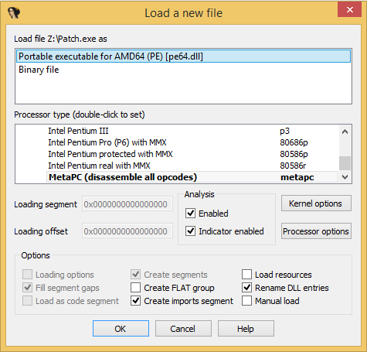Click the processor list scroll down arrow
367x352 pixels.
coord(345,177)
